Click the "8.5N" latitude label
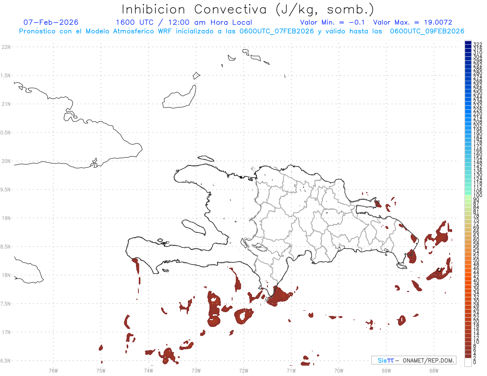The width and height of the screenshot is (487, 376). 5,246
